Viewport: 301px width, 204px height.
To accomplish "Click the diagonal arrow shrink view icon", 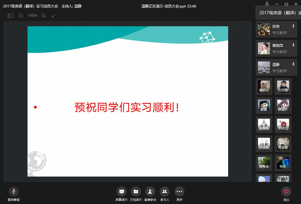I will pos(53,16).
